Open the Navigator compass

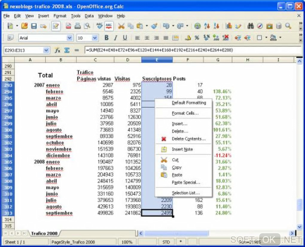(260, 26)
